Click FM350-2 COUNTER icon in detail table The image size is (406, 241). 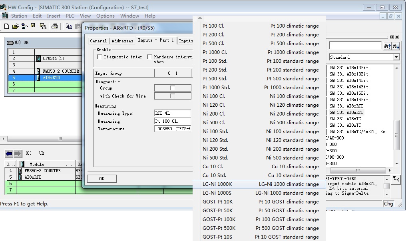[x=20, y=171]
